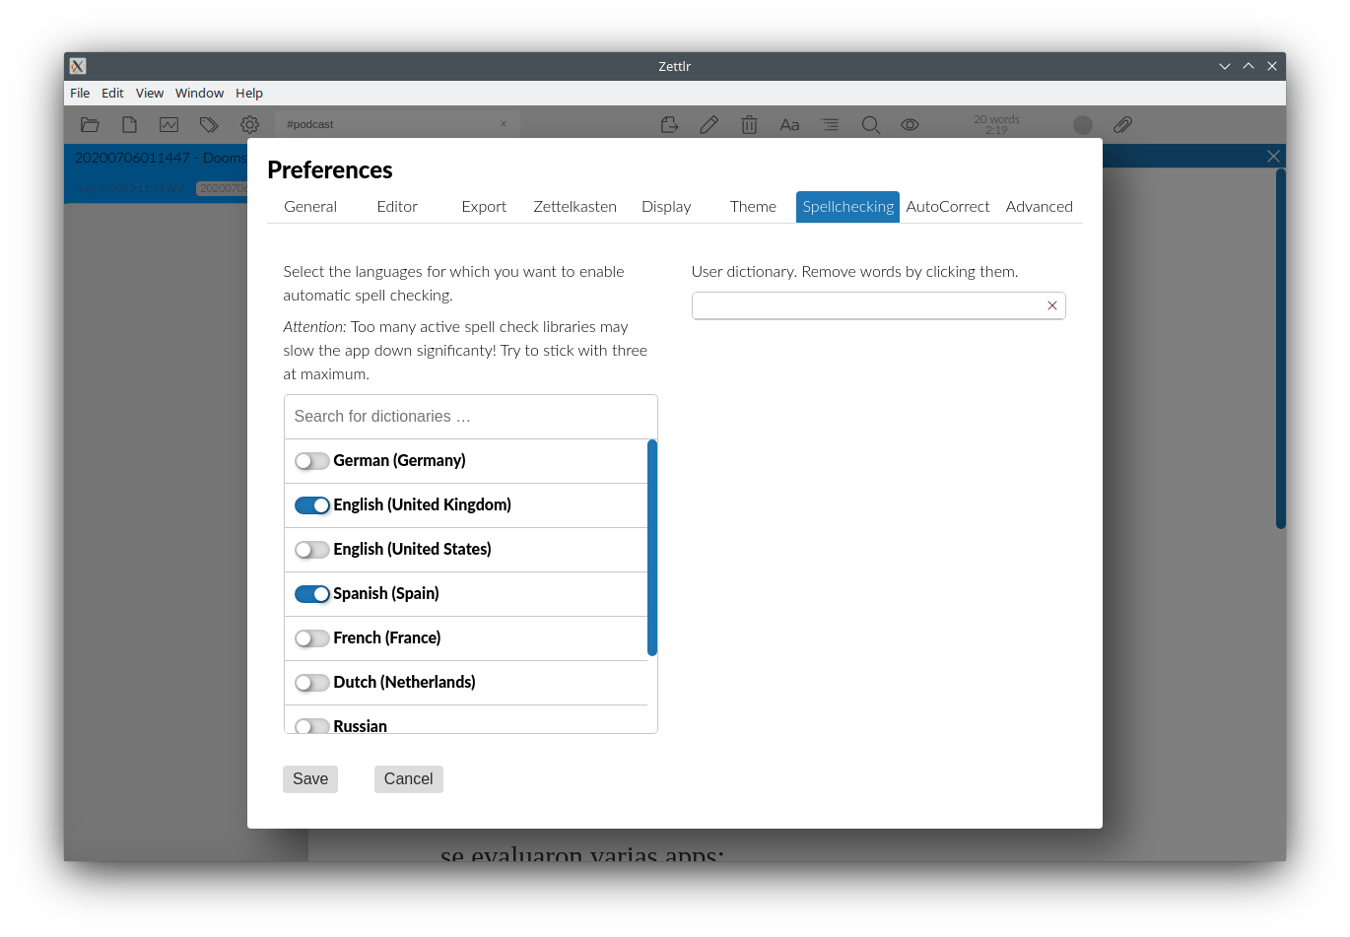
Task: Disable English (United Kingdom) dictionary
Action: pos(312,505)
